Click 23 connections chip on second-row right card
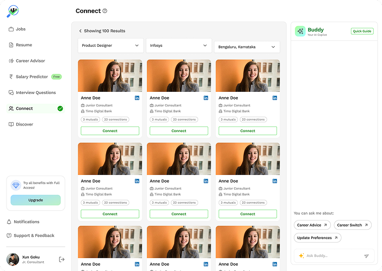Screen dimensions: 382x271 pyautogui.click(x=254, y=203)
